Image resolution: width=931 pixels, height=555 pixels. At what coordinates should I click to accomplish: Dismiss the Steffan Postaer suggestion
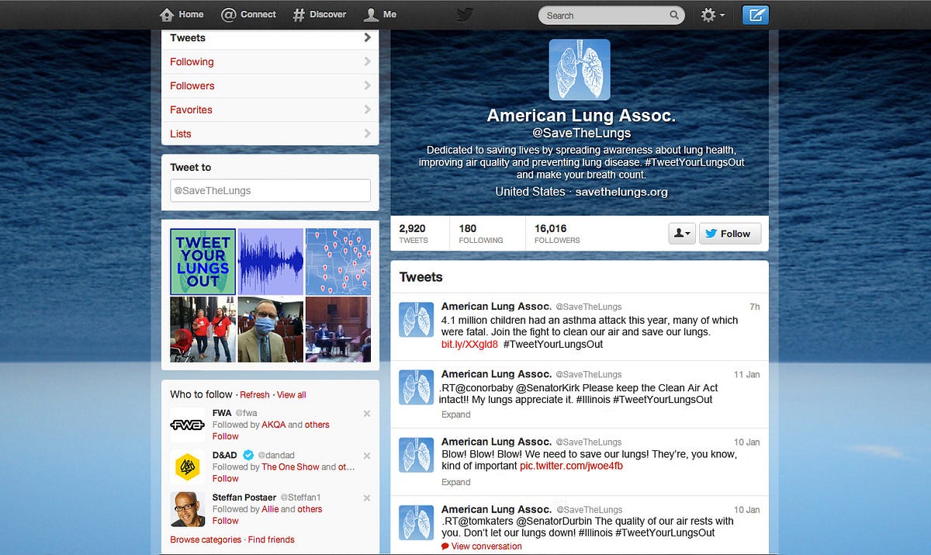click(x=367, y=498)
